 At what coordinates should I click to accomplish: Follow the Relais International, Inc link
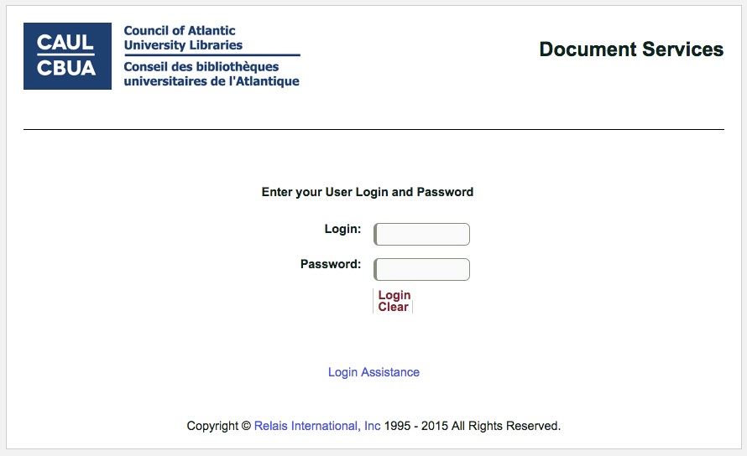(317, 426)
